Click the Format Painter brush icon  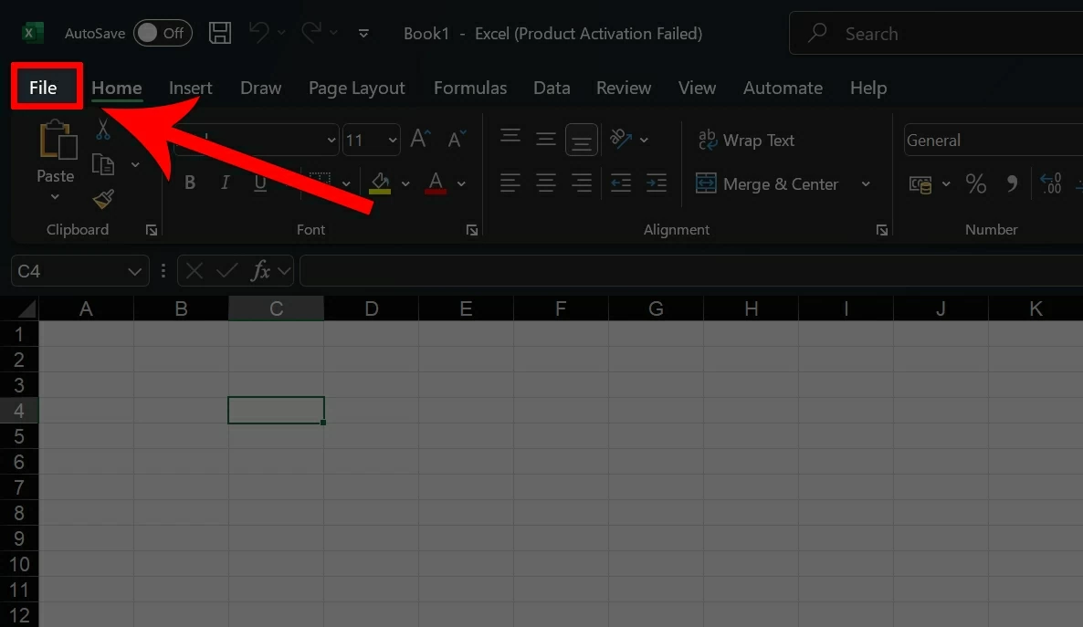tap(103, 199)
